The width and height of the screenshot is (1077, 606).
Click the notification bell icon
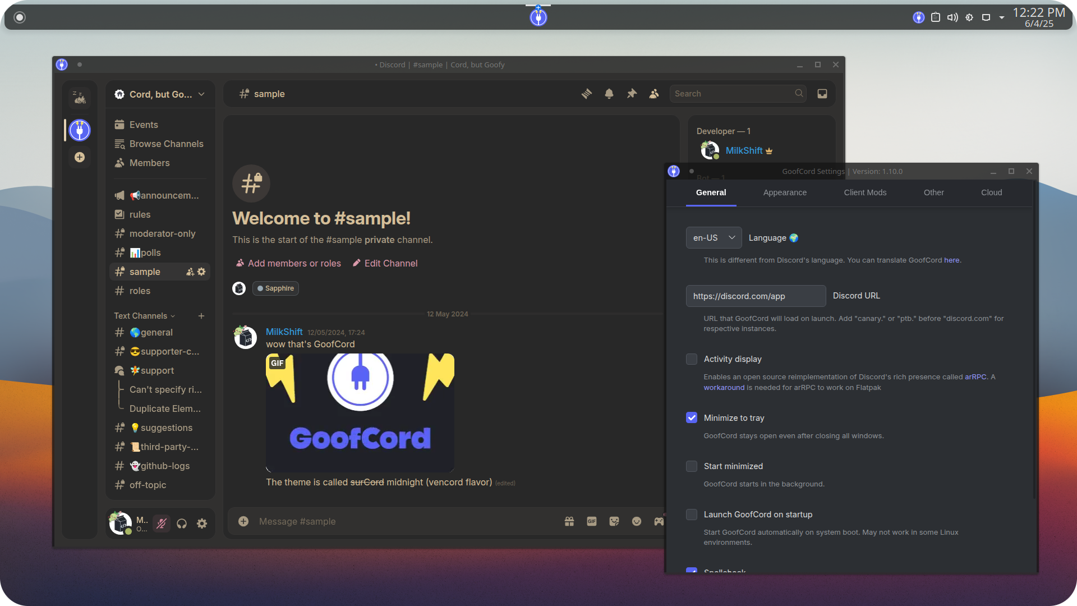point(609,94)
